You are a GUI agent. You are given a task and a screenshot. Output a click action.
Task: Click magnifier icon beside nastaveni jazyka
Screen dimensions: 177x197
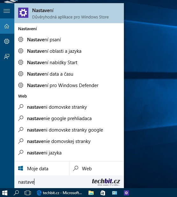pyautogui.click(x=21, y=153)
